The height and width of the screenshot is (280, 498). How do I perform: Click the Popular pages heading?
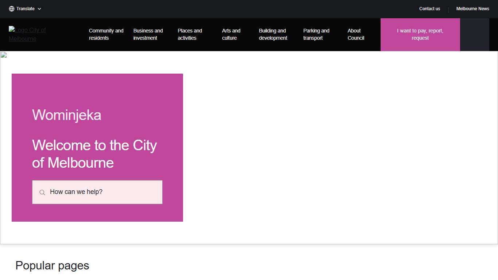[x=52, y=265]
